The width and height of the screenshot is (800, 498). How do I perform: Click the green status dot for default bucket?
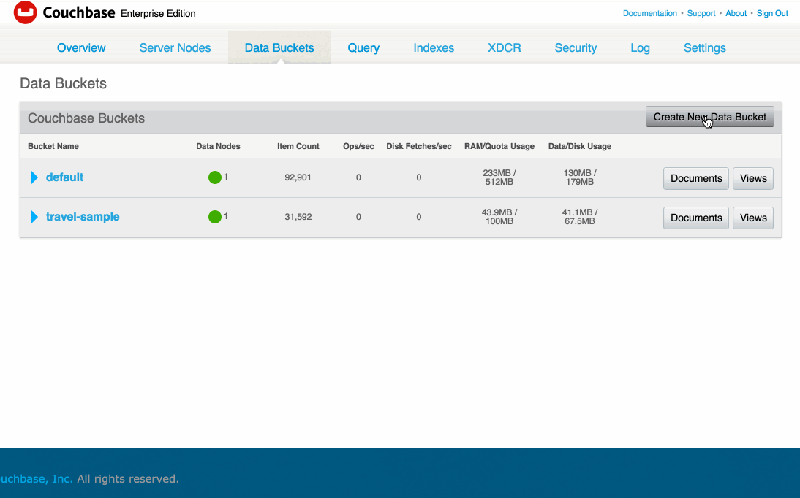213,177
